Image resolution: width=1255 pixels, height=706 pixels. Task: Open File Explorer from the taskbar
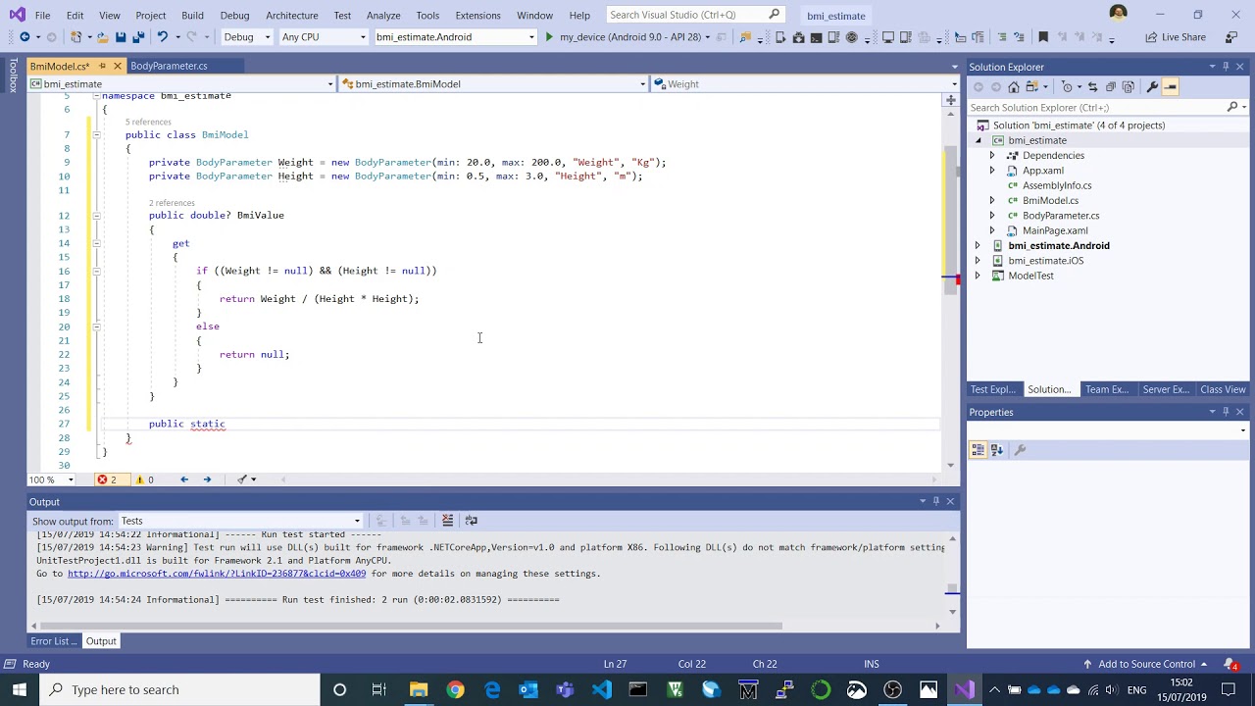point(419,690)
